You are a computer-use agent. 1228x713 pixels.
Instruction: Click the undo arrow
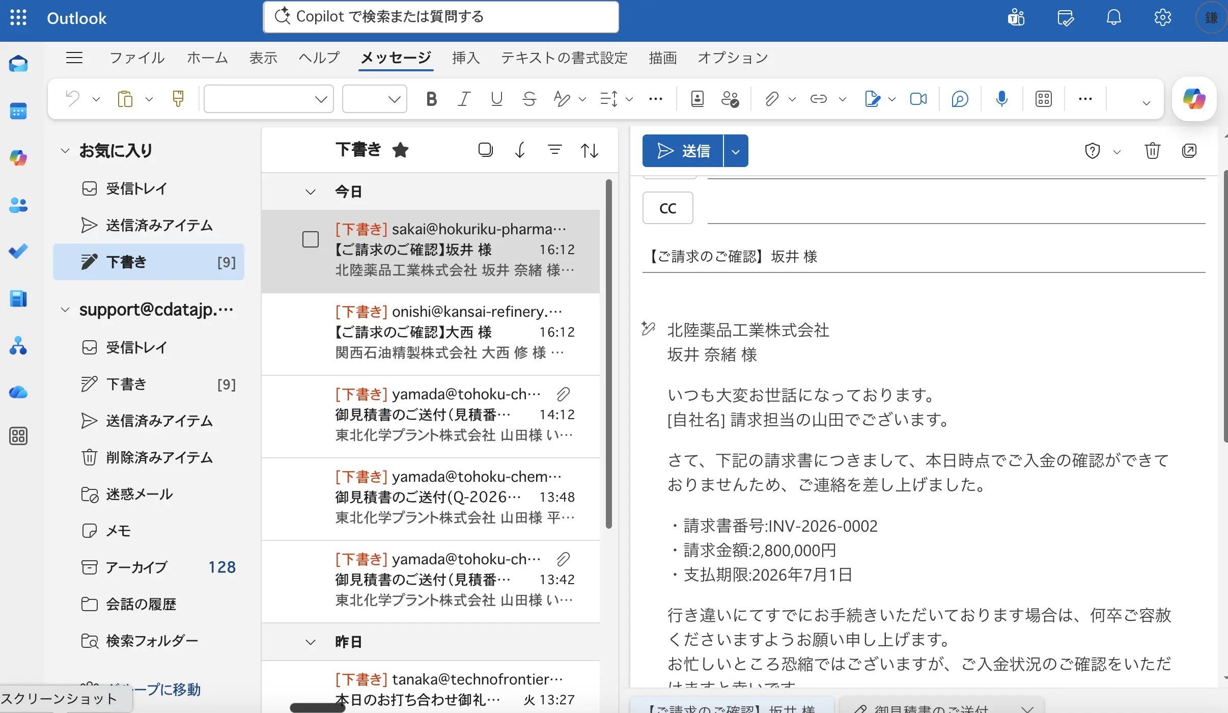pos(73,98)
